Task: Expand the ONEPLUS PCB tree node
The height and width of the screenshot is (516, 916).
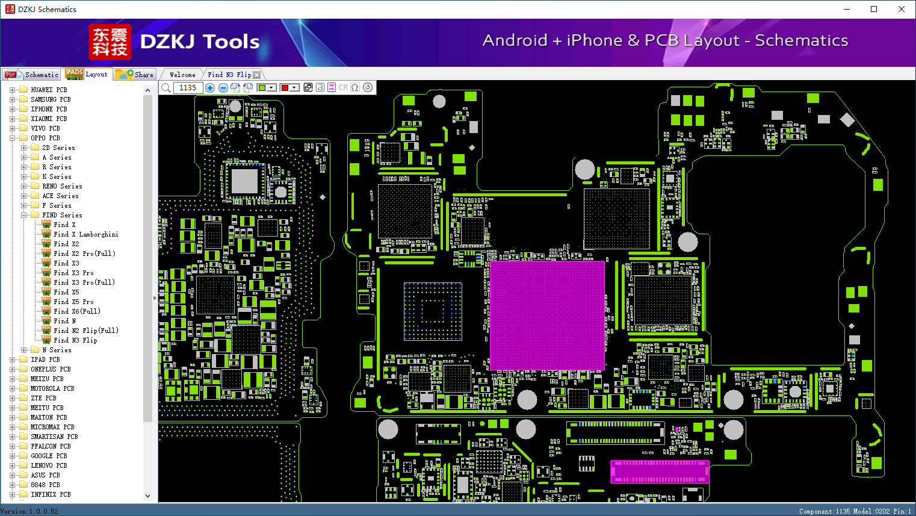Action: [x=12, y=369]
